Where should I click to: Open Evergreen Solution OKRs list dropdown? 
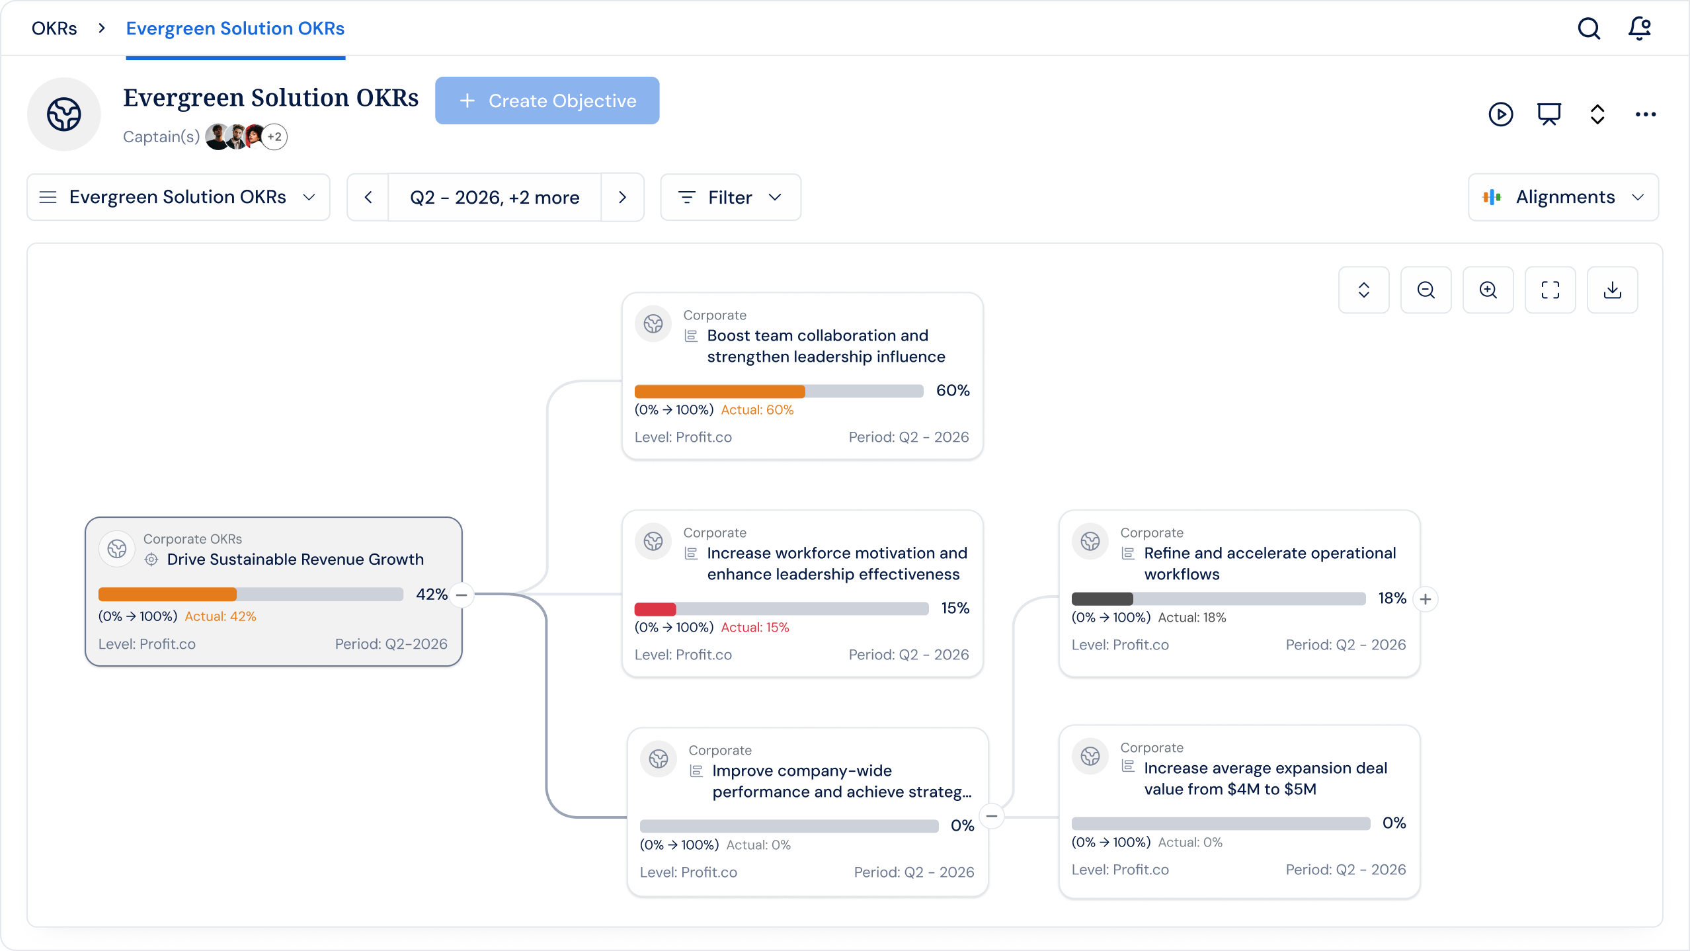(x=179, y=197)
